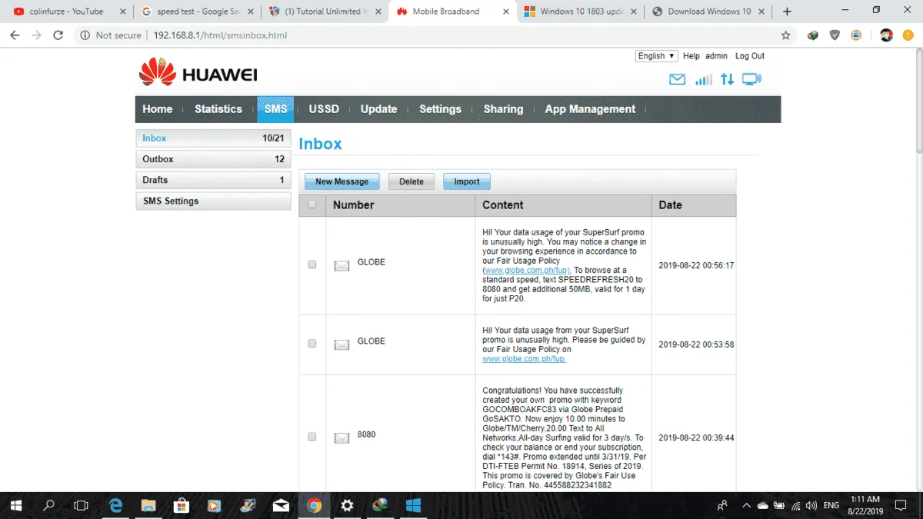923x519 pixels.
Task: Open Microsoft Edge from the taskbar
Action: [x=115, y=505]
